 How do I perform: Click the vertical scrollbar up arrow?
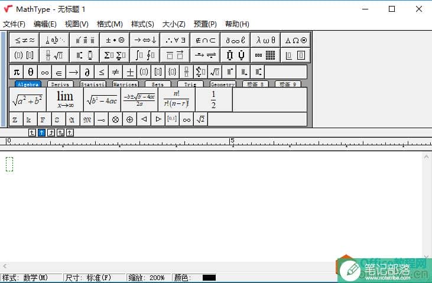pos(426,157)
